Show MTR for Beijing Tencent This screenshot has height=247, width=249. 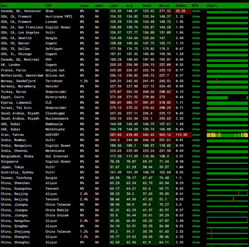196,200
